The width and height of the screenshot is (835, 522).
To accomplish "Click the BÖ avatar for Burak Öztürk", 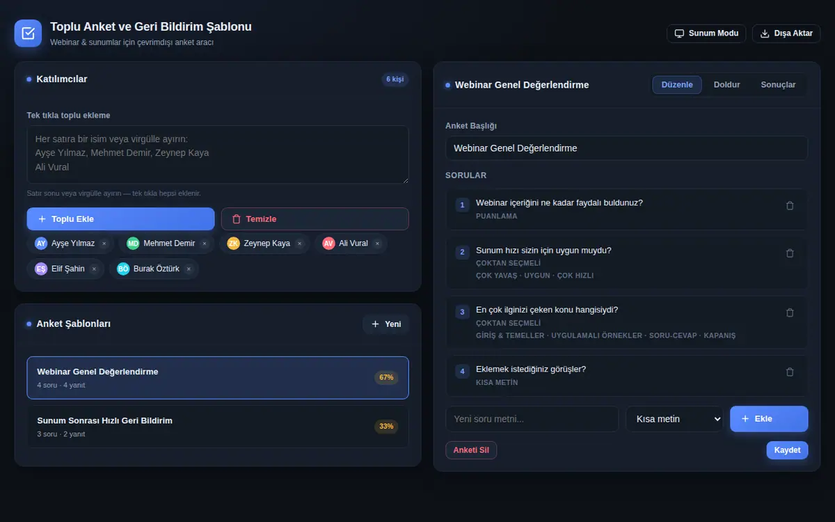I will (123, 269).
